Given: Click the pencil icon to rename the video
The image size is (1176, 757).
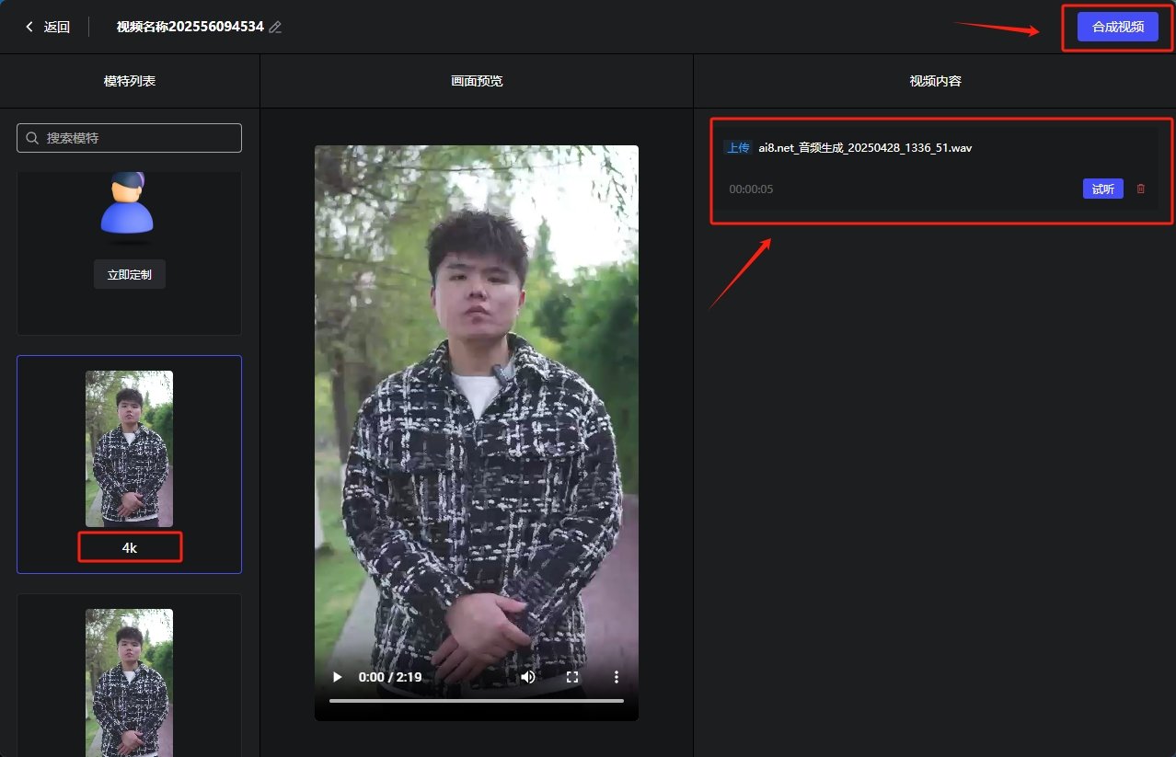Looking at the screenshot, I should pyautogui.click(x=274, y=27).
